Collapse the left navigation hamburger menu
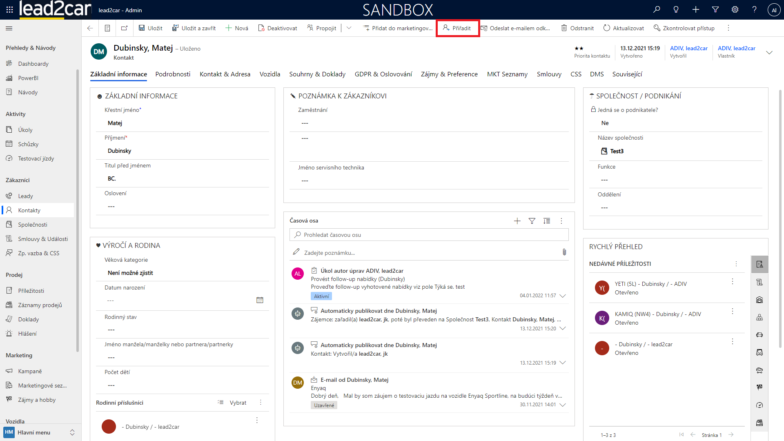Viewport: 784px width, 441px height. tap(9, 28)
